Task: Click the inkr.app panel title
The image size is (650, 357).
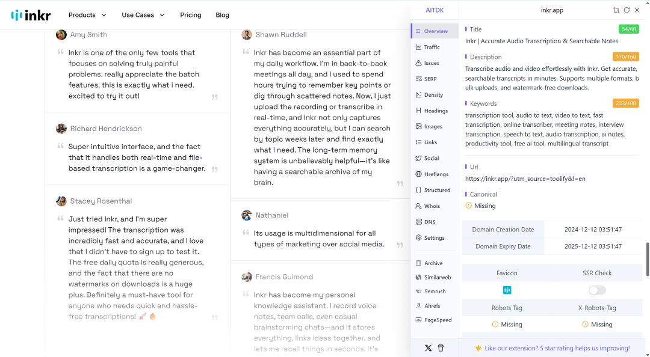Action: [x=552, y=10]
